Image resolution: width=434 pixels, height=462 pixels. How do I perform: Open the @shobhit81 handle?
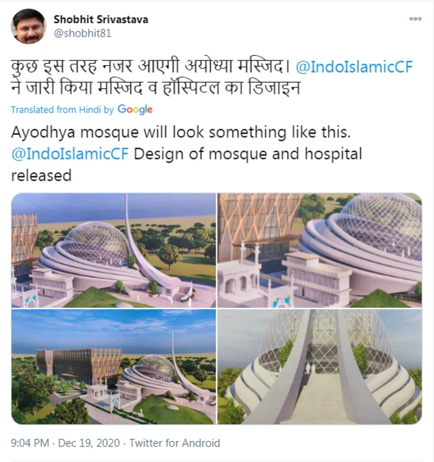[83, 33]
